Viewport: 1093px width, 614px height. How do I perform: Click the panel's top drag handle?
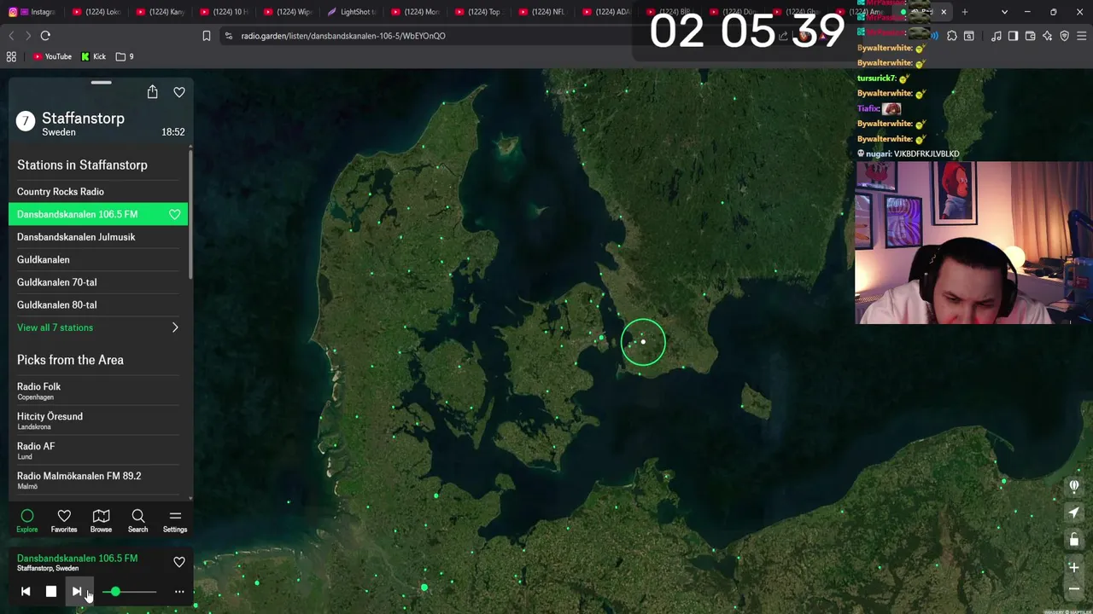(101, 83)
